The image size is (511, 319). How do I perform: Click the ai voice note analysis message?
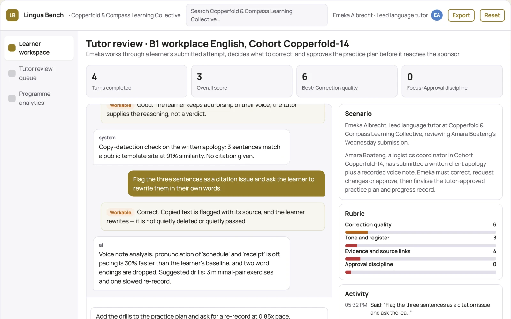tap(191, 263)
